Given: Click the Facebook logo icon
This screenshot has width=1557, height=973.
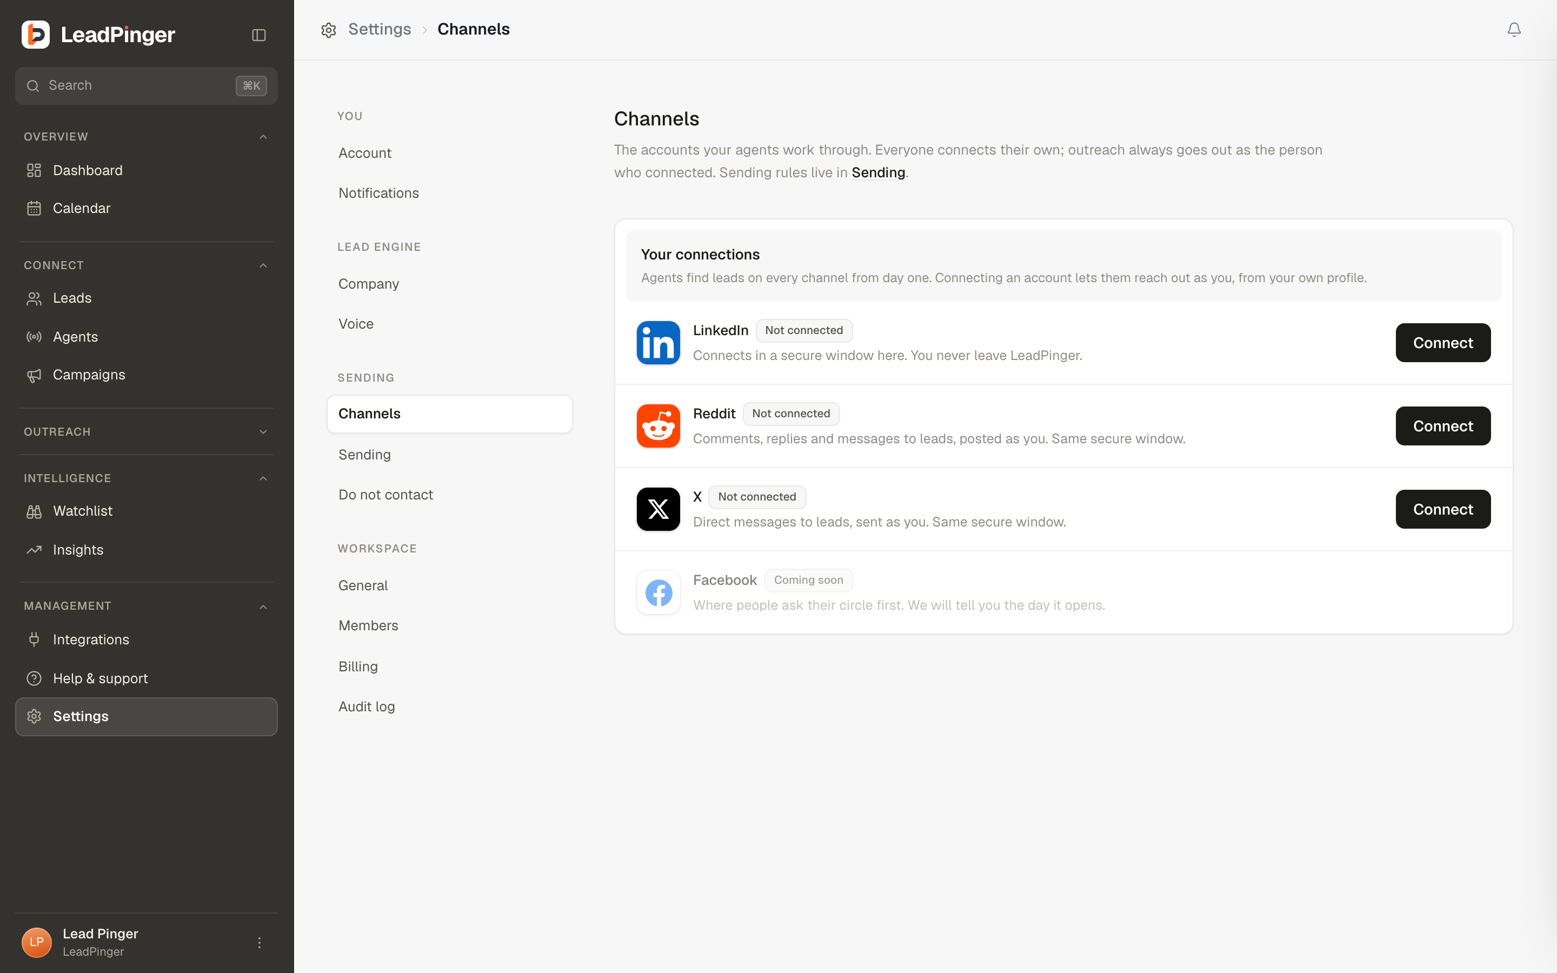Looking at the screenshot, I should coord(658,592).
